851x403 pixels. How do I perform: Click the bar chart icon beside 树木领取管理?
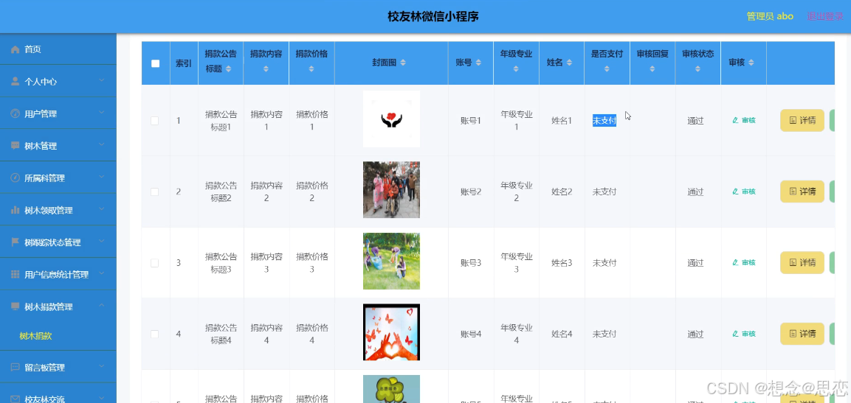[x=15, y=210]
